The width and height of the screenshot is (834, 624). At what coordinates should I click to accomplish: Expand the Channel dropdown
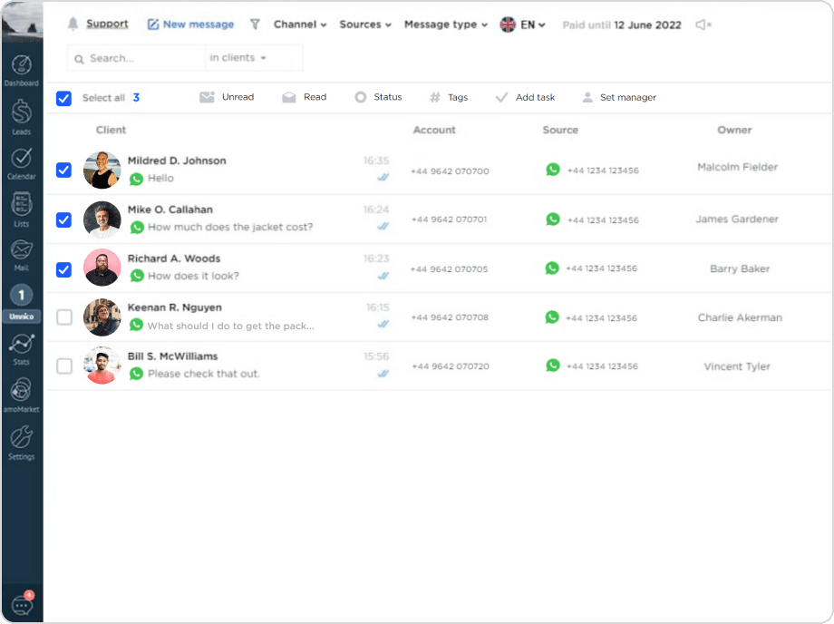(x=300, y=24)
